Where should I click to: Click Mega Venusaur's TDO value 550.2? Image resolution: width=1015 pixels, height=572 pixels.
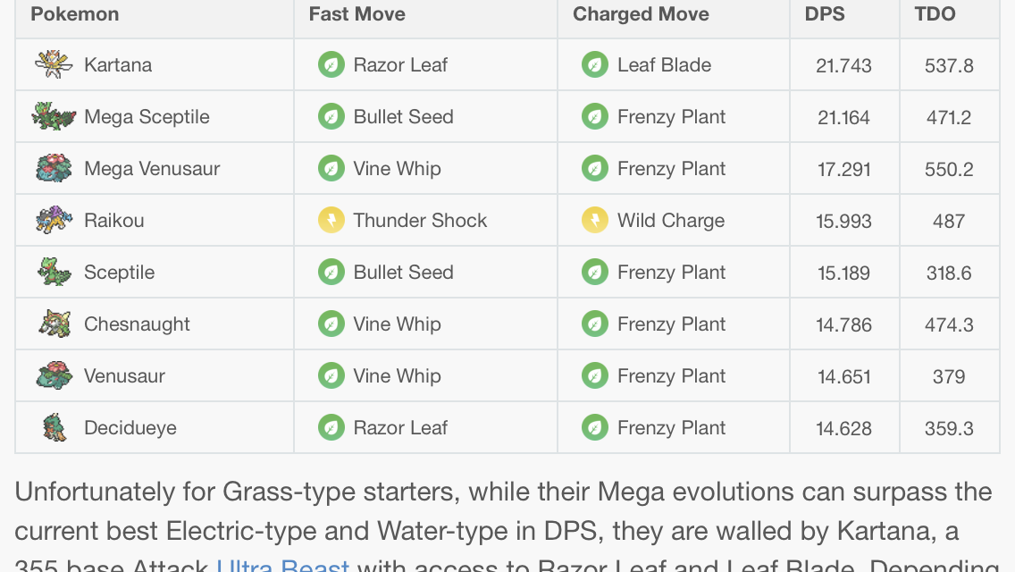[949, 169]
